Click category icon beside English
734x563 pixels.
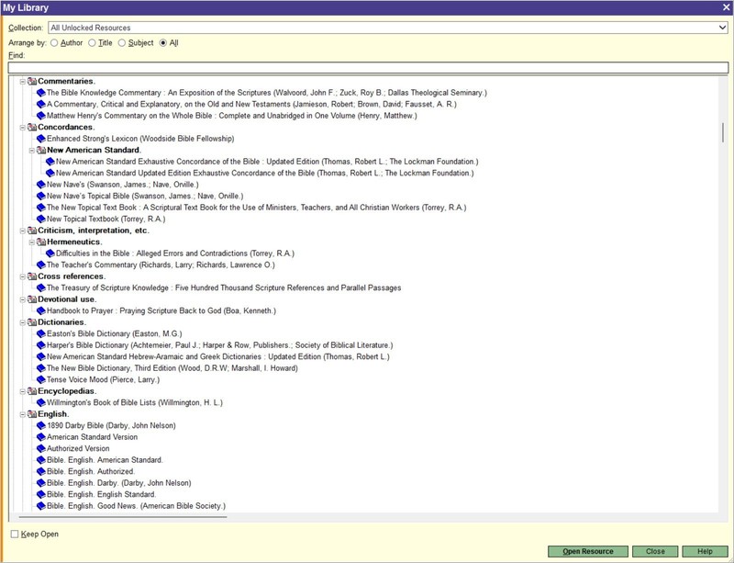[x=32, y=414]
